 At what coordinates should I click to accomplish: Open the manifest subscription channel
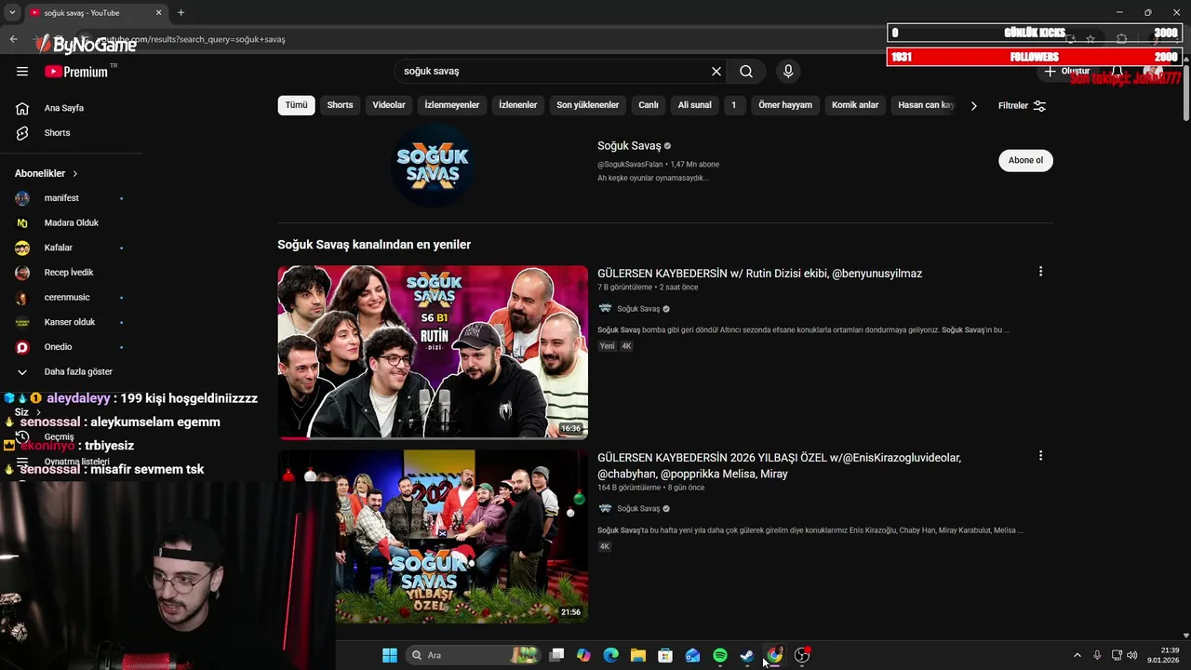point(63,198)
